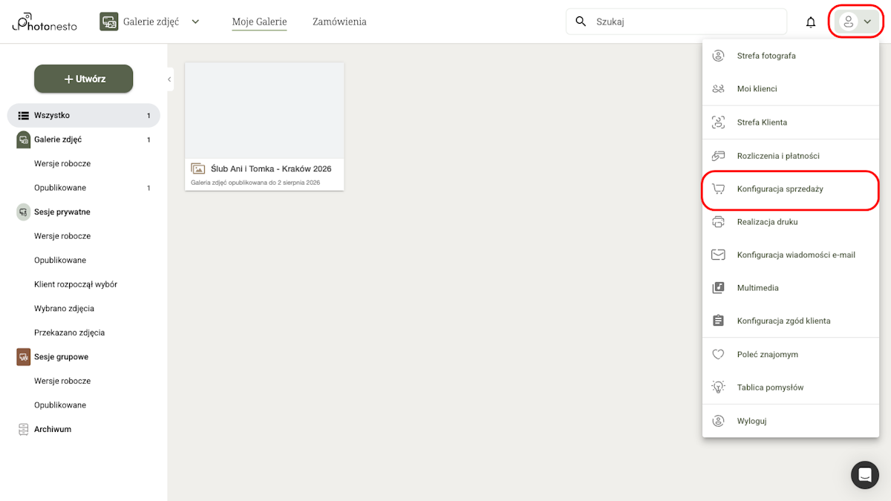Open Strefa Klienta menu item

791,122
